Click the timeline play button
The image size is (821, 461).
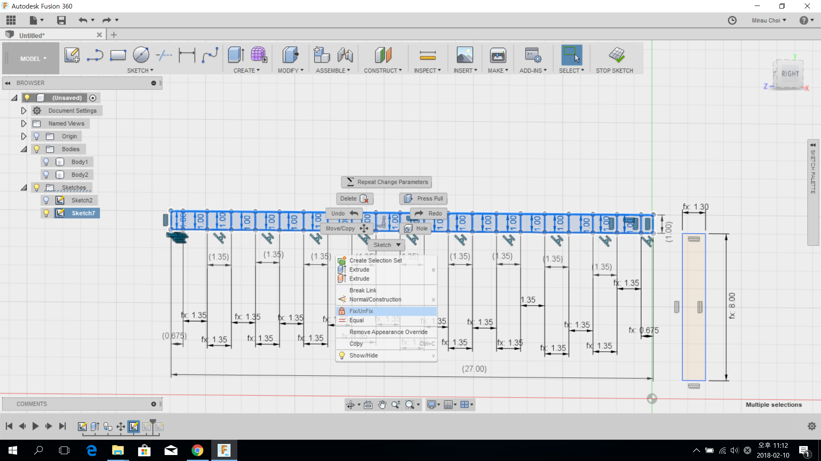[x=35, y=426]
